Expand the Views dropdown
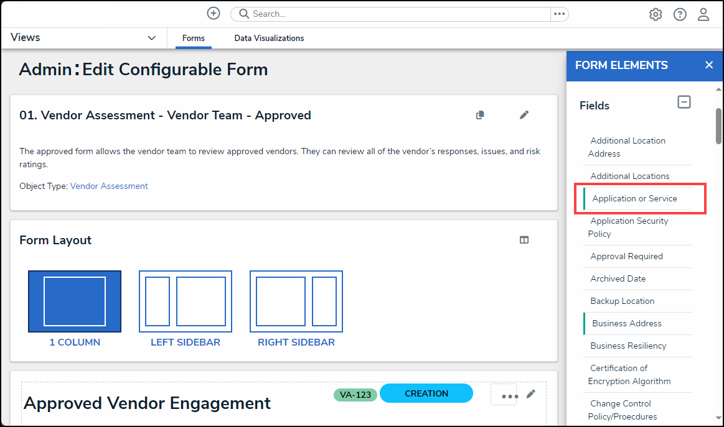 151,38
